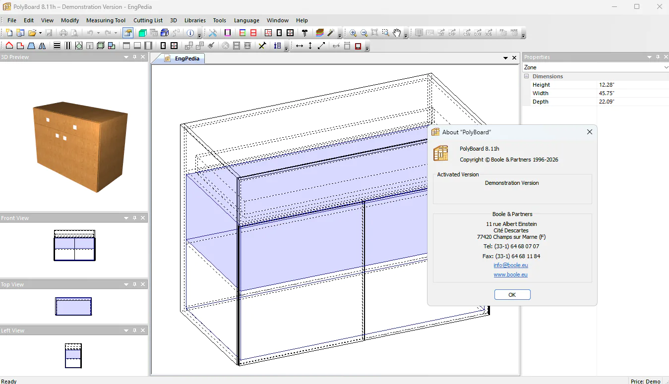669x384 pixels.
Task: Add horizontal divisions with the stacked-lines icon
Action: pyautogui.click(x=57, y=46)
